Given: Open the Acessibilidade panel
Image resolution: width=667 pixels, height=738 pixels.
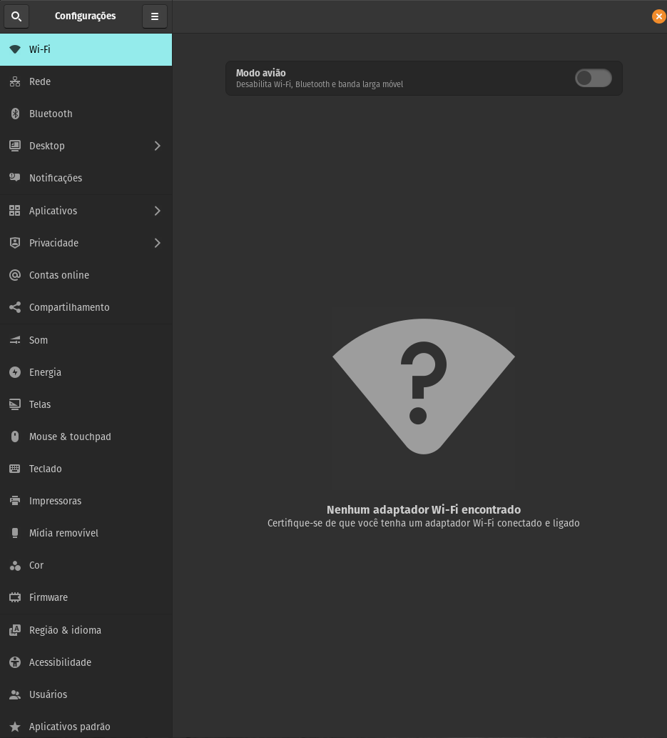Looking at the screenshot, I should tap(60, 662).
